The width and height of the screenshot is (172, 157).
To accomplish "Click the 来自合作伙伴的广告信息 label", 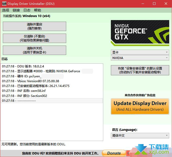I will point(140,95).
